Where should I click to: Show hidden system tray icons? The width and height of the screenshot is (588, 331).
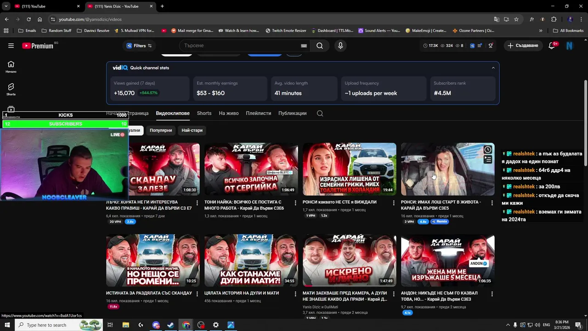coord(508,325)
